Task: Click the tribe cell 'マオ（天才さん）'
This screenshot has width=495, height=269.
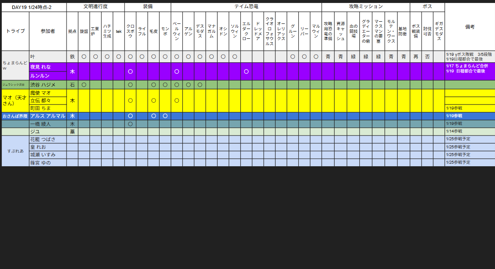Action: tap(15, 101)
